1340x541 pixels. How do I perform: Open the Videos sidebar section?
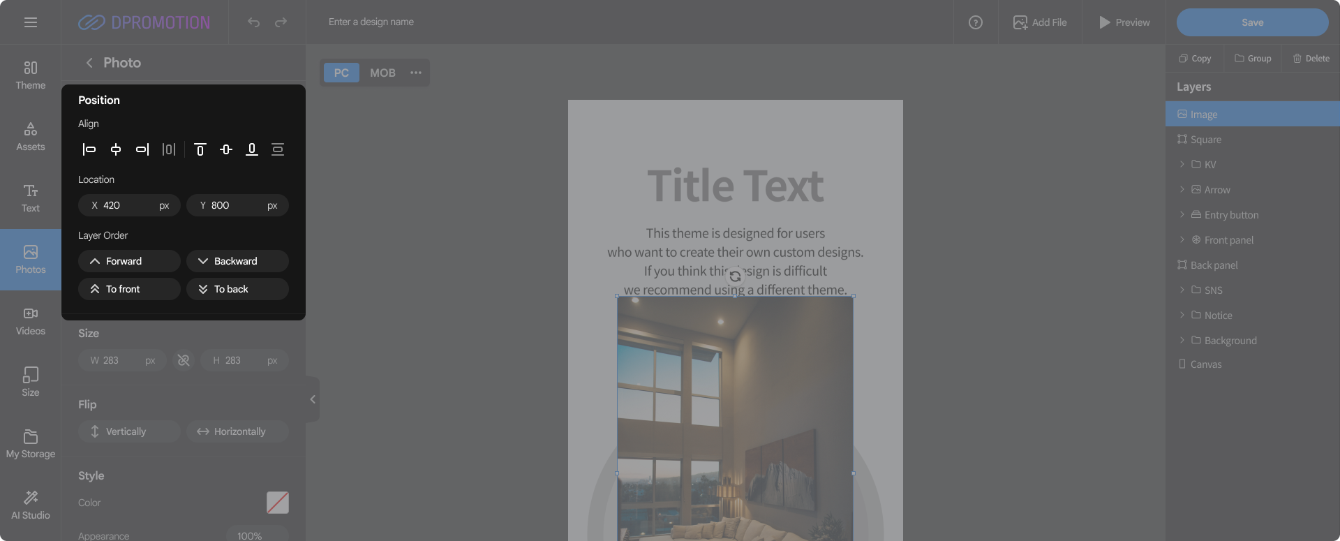31,321
